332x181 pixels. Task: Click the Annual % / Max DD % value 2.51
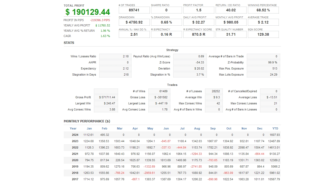pos(134,35)
